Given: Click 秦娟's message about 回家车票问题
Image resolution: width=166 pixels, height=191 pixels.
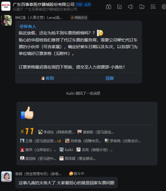Looking at the screenshot, I should [66, 183].
